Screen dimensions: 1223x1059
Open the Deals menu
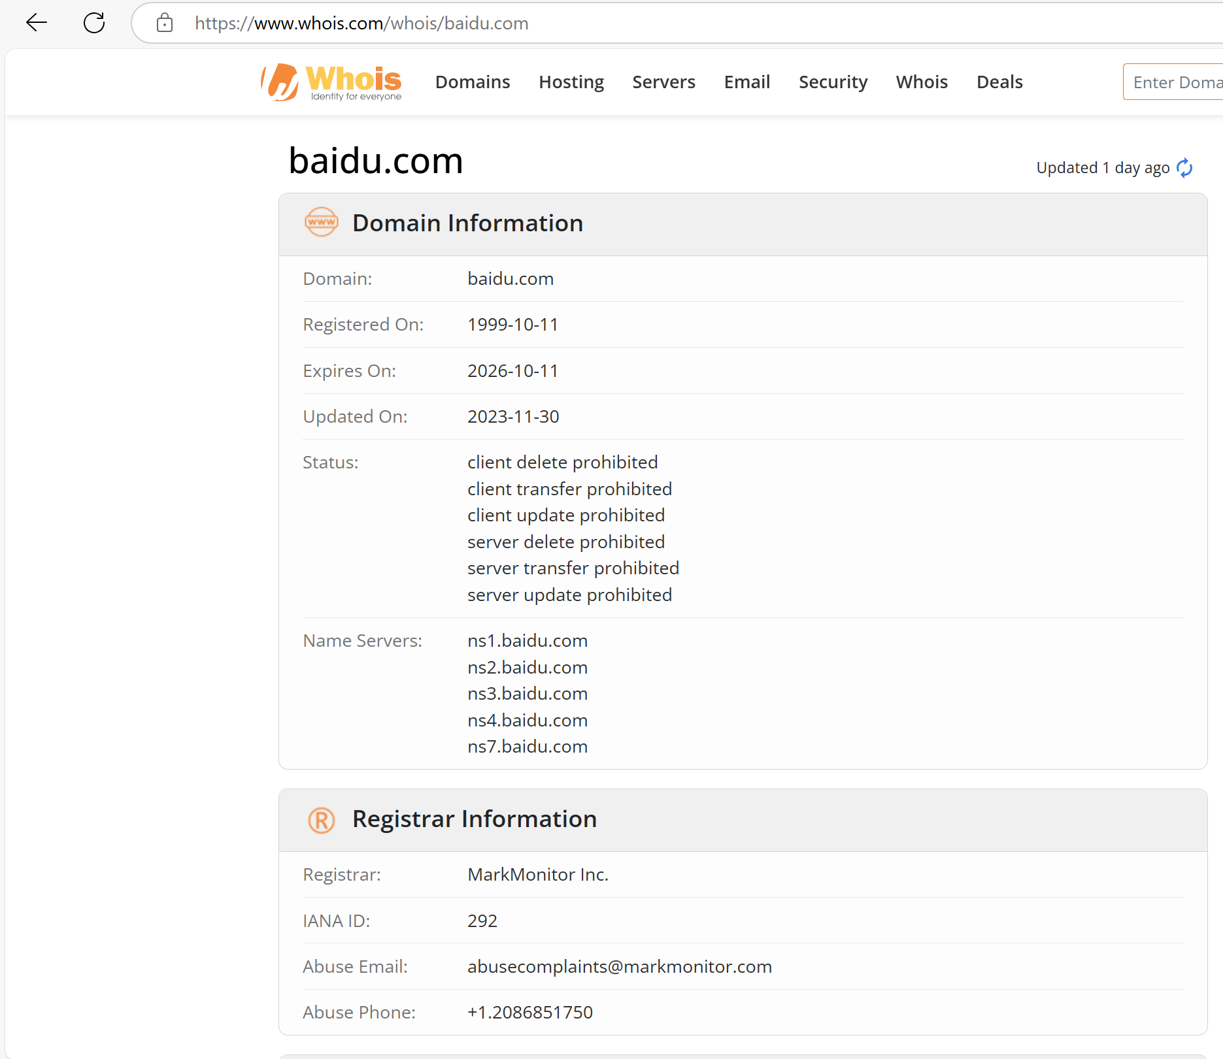[x=999, y=82]
